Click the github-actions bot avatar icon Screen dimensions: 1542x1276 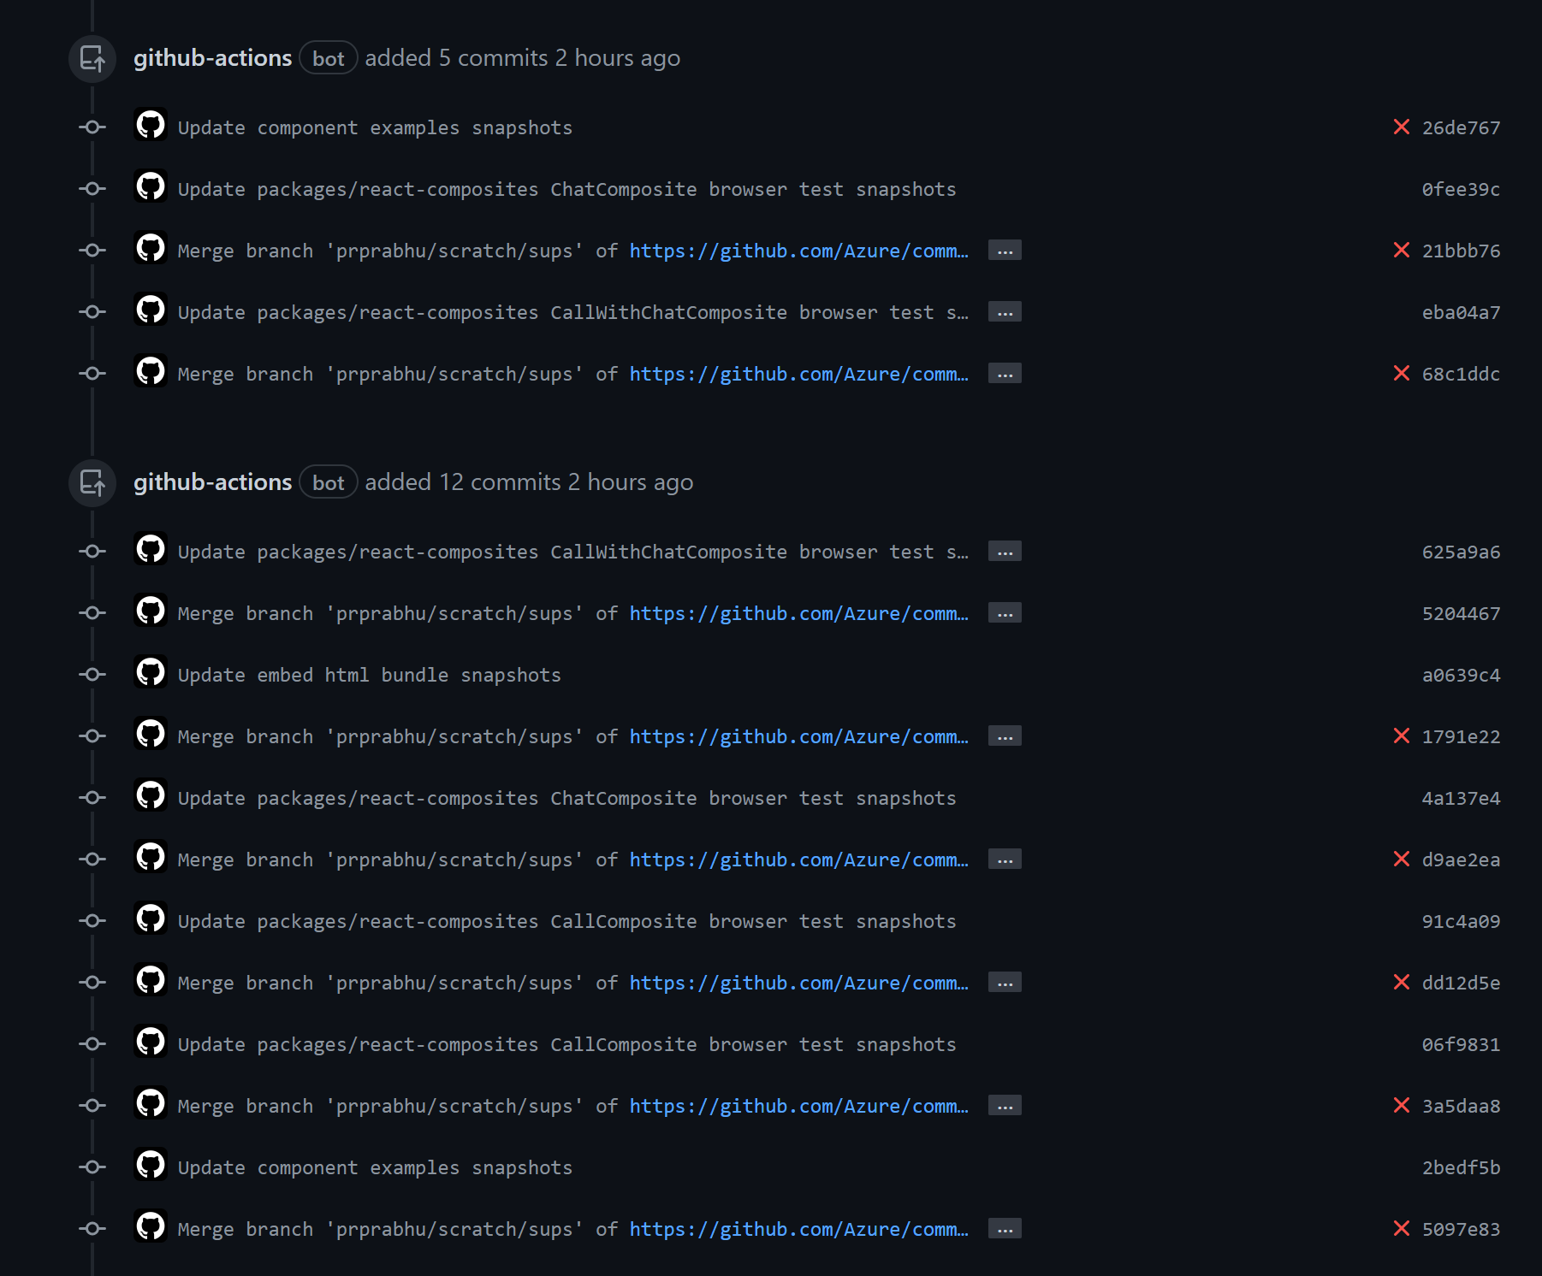(x=92, y=58)
